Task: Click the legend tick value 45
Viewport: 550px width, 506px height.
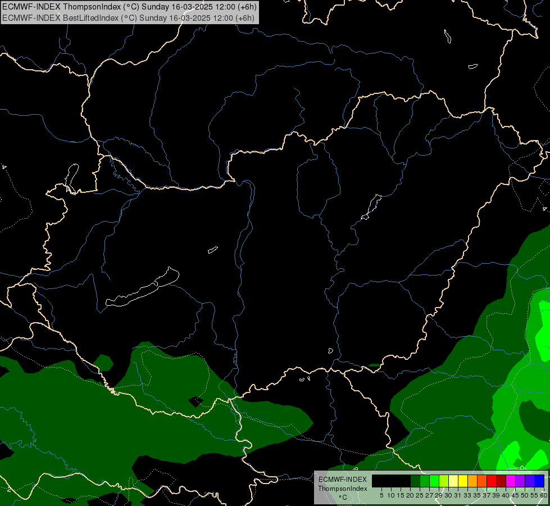Action: click(515, 495)
